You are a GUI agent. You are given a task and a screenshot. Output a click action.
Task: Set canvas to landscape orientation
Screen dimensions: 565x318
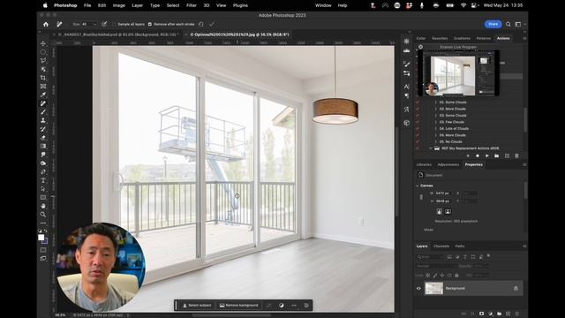click(x=448, y=212)
